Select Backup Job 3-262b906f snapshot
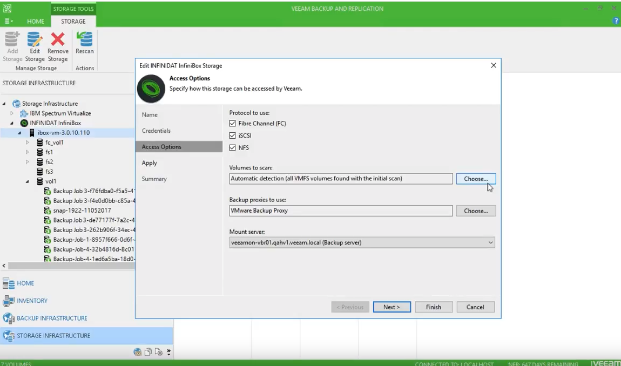This screenshot has height=366, width=621. click(94, 230)
